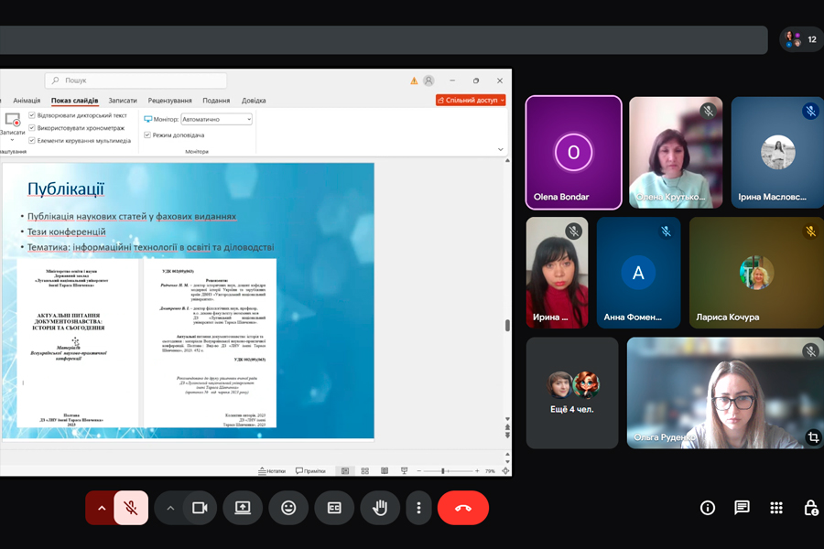Click the Спільний доступ share button
Screen dimensions: 824x549
(x=471, y=100)
